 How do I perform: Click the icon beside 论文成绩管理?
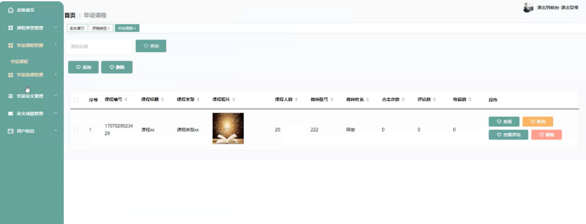click(11, 114)
